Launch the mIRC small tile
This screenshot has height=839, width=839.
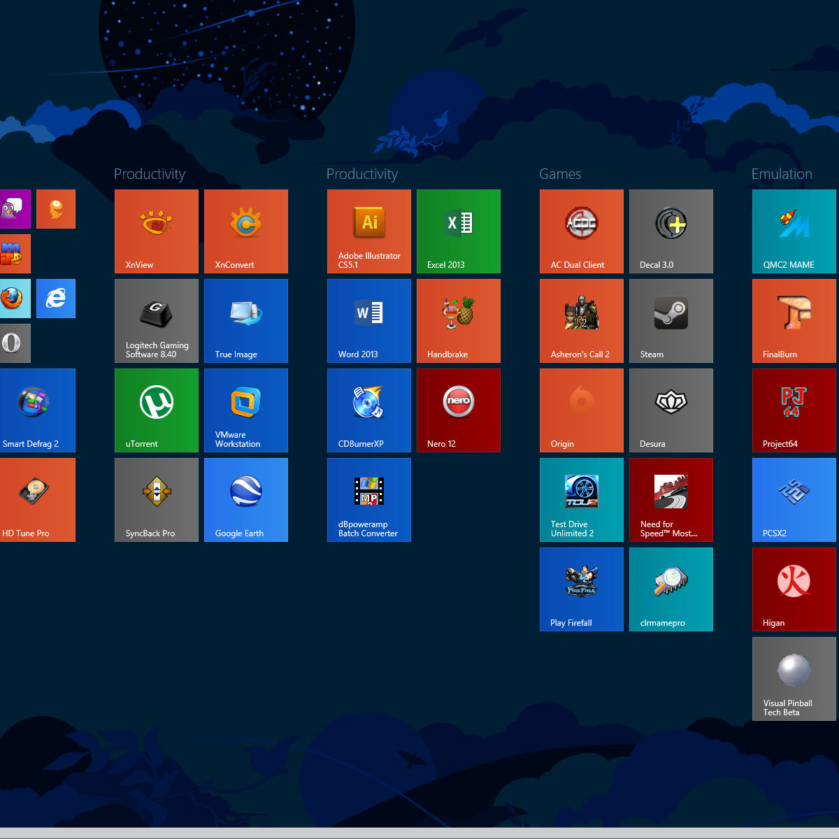pyautogui.click(x=15, y=254)
